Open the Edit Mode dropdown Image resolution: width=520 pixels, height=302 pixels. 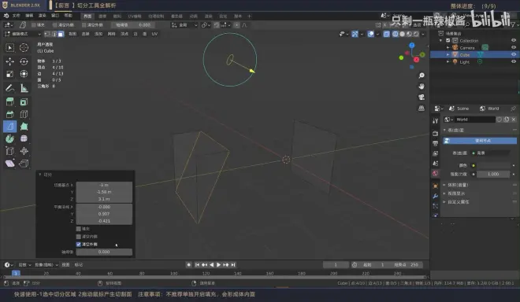tap(23, 34)
